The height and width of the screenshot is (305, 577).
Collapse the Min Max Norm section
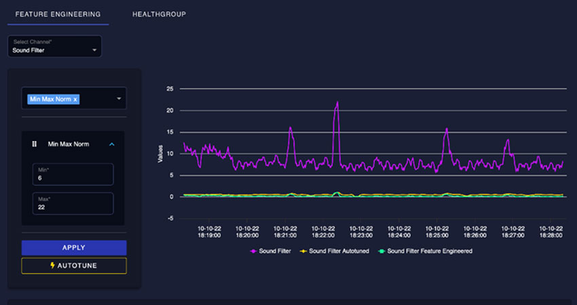(112, 144)
